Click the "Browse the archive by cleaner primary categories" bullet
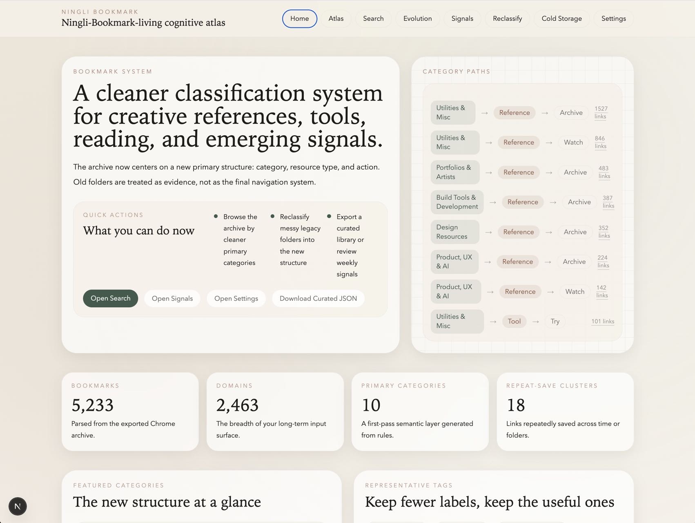 pos(240,240)
